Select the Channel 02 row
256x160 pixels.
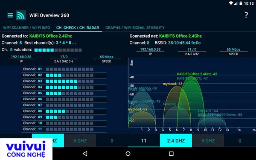(x=64, y=75)
